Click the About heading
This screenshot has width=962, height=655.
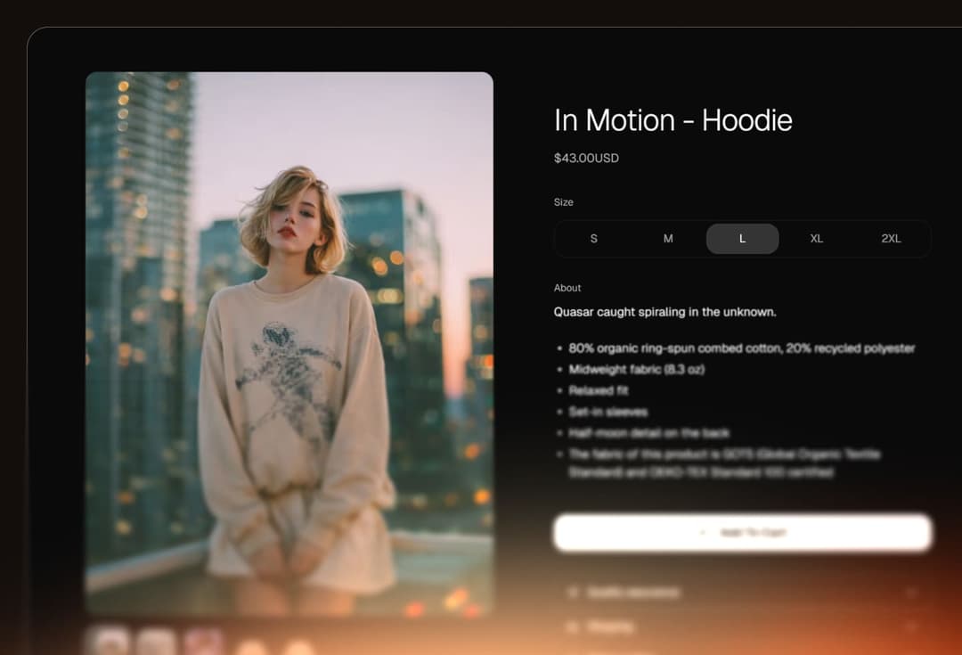567,288
